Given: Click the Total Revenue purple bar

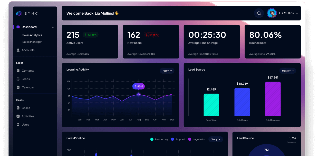Looking at the screenshot, I should point(273,99).
